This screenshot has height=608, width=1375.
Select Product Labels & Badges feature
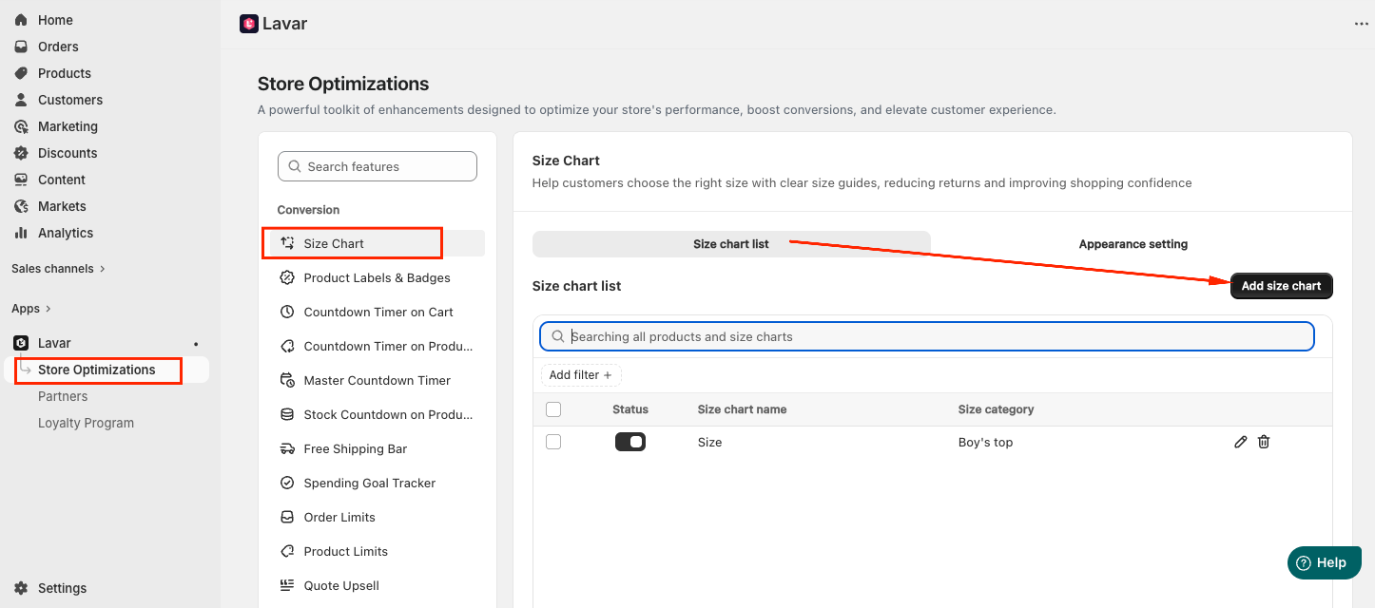(377, 278)
